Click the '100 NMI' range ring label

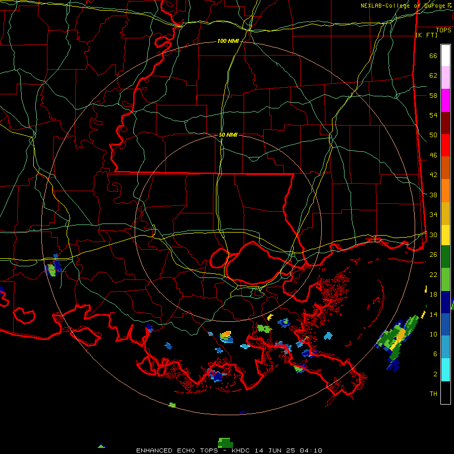(x=228, y=41)
